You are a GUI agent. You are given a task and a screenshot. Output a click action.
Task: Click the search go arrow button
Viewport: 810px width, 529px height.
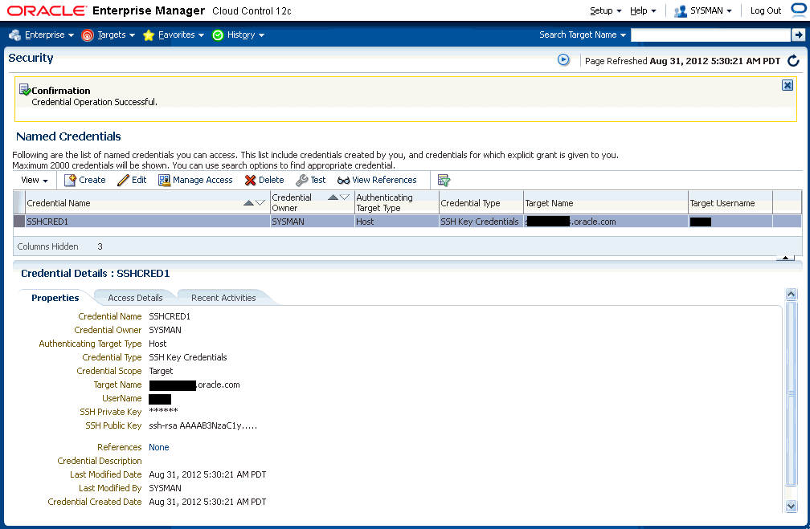click(x=798, y=35)
